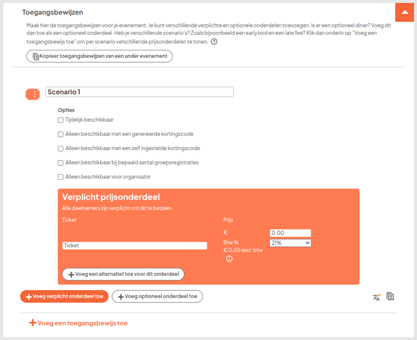Click 'Voeg een toegangsbewijs toe' link
Viewport: 417px width, 340px height.
(x=78, y=323)
